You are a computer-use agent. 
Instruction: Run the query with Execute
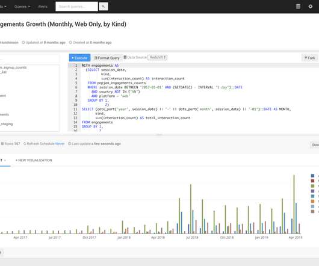pyautogui.click(x=79, y=58)
